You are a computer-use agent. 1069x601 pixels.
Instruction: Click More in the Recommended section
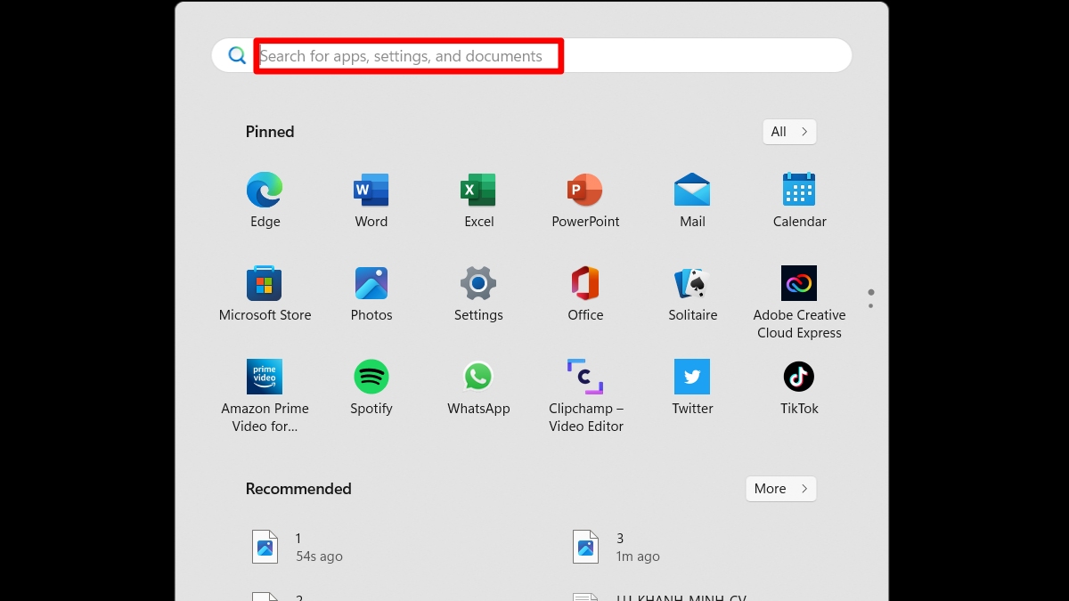781,489
